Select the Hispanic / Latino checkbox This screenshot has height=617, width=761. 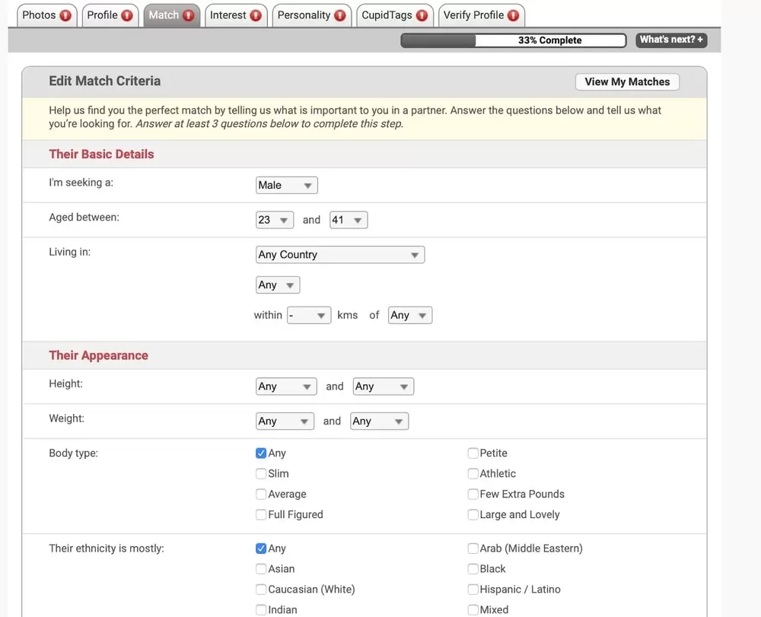(473, 590)
